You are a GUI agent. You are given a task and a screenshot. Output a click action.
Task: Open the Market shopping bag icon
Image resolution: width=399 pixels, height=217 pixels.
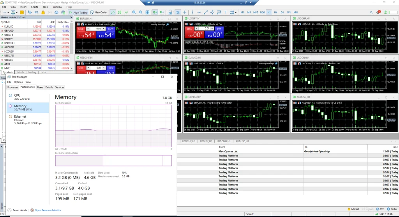click(43, 12)
